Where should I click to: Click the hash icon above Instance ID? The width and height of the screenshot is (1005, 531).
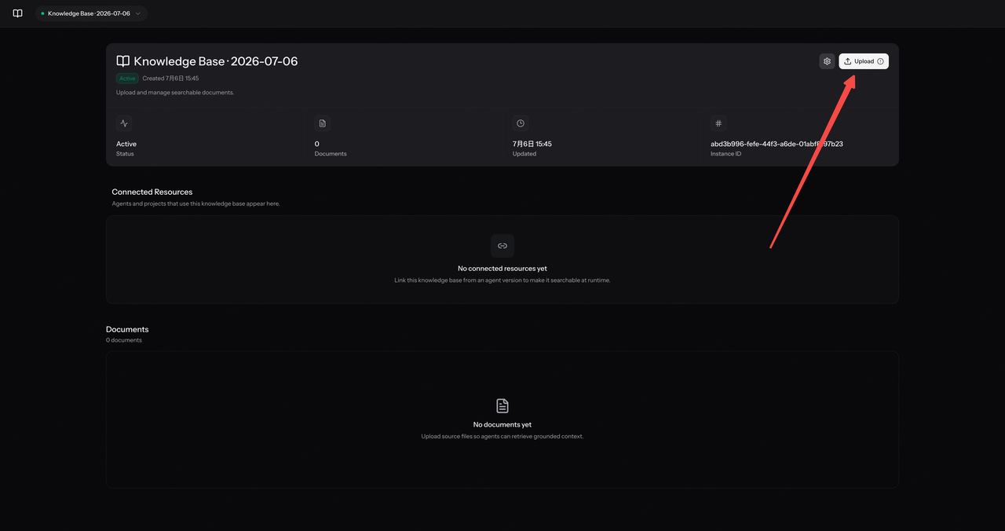click(x=718, y=123)
